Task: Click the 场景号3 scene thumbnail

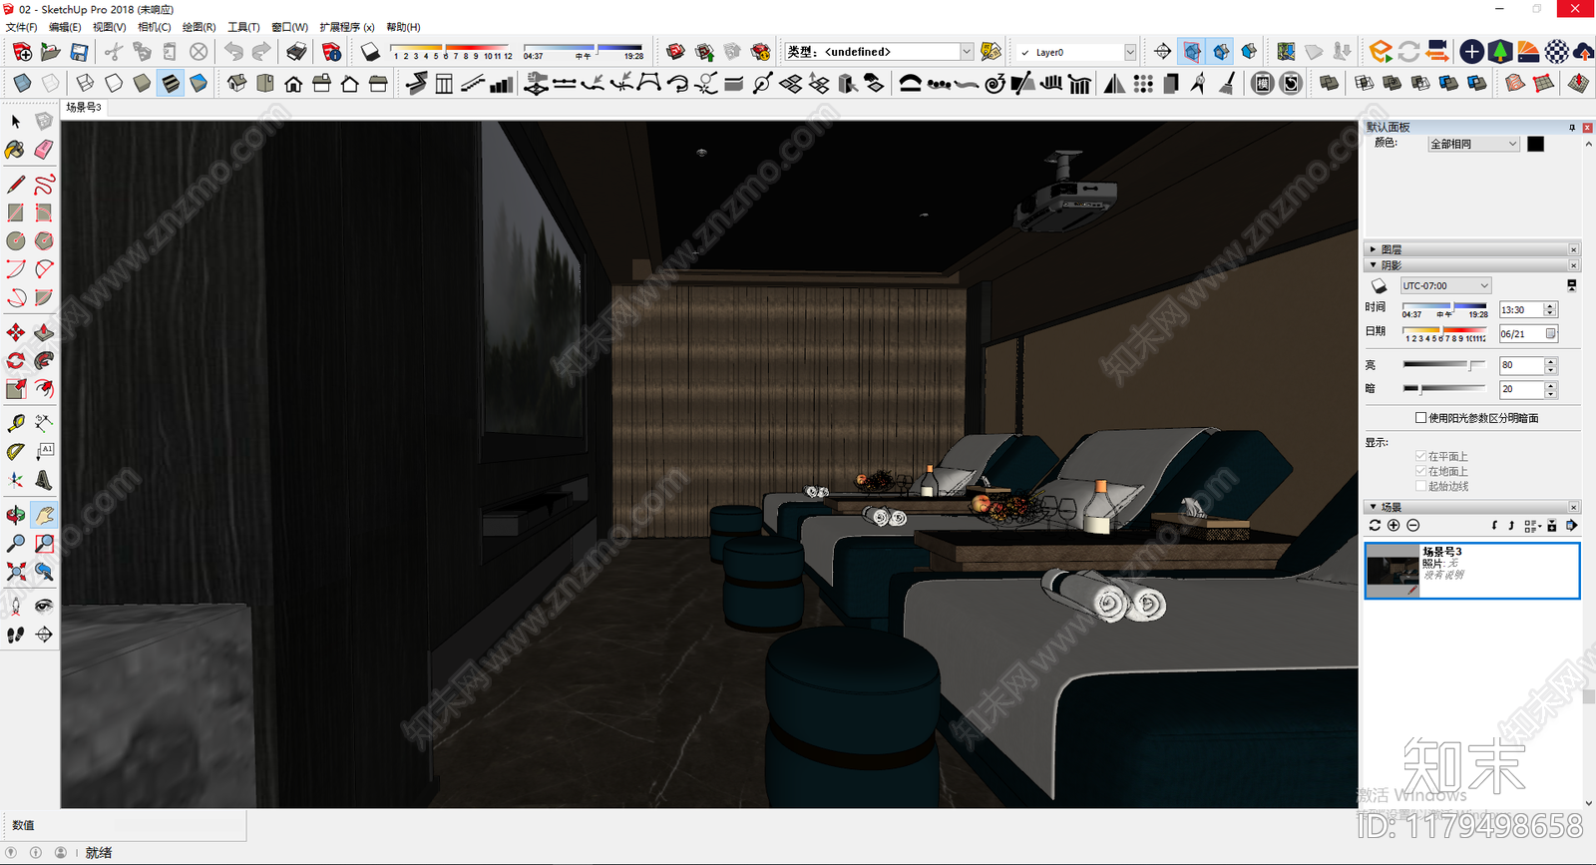Action: pyautogui.click(x=1393, y=571)
